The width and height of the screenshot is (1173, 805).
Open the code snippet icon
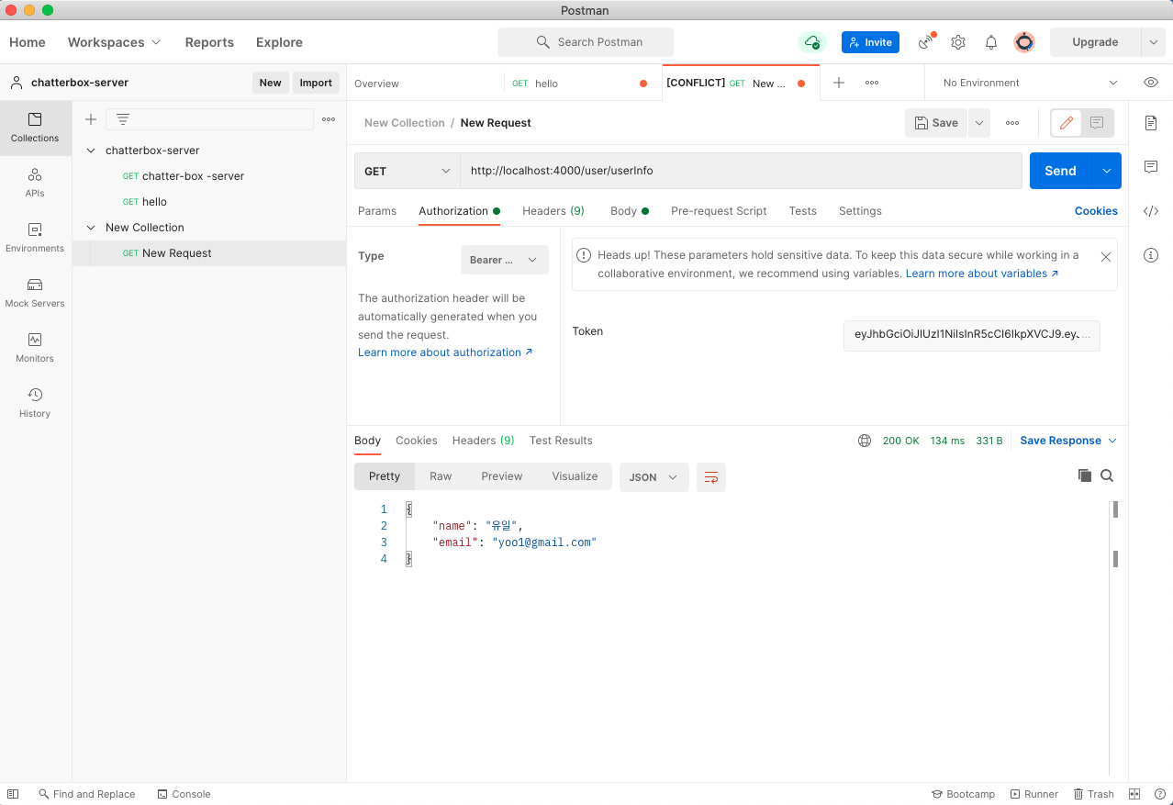(x=1151, y=211)
